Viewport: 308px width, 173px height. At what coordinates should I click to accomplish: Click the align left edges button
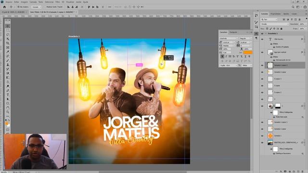click(x=68, y=7)
